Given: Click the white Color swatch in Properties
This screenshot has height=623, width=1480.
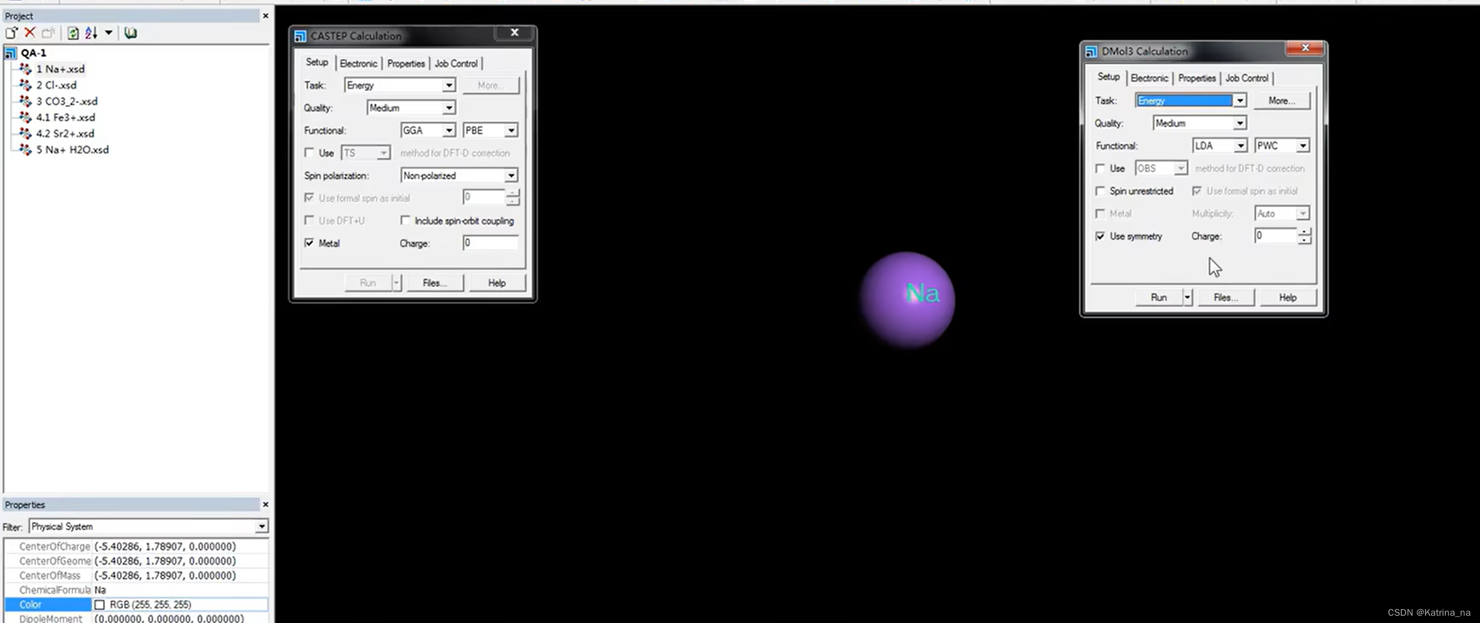Looking at the screenshot, I should click(100, 605).
